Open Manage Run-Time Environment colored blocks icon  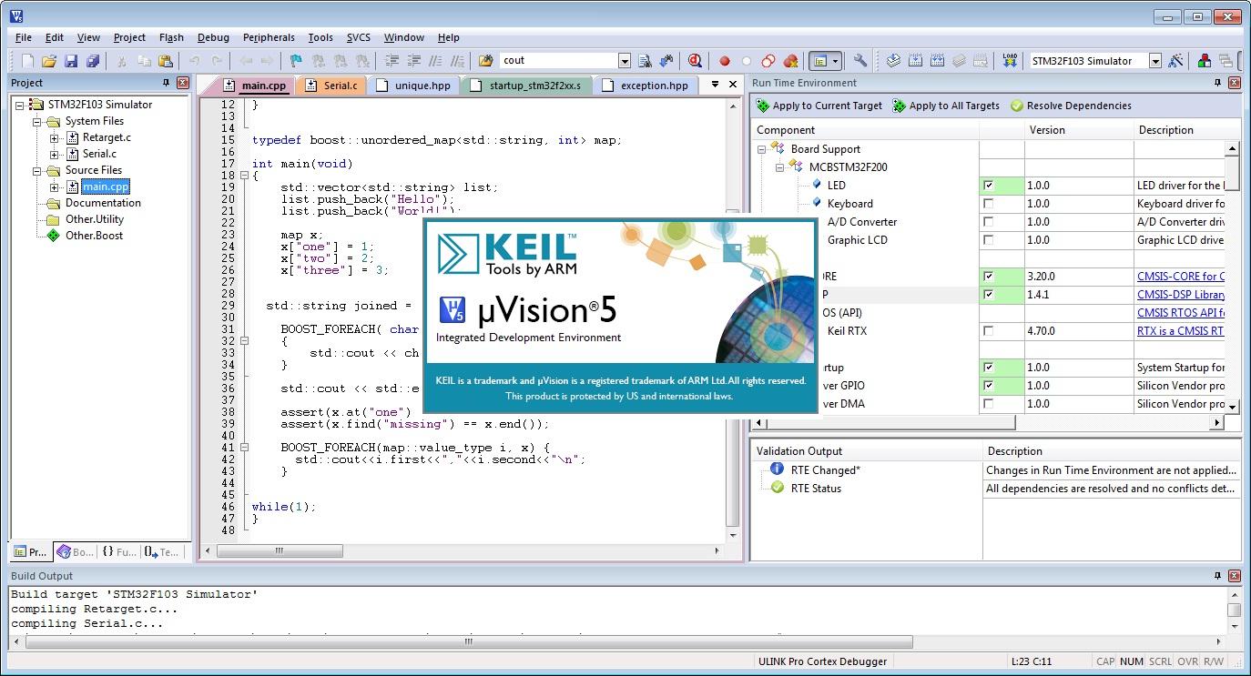pyautogui.click(x=1205, y=61)
